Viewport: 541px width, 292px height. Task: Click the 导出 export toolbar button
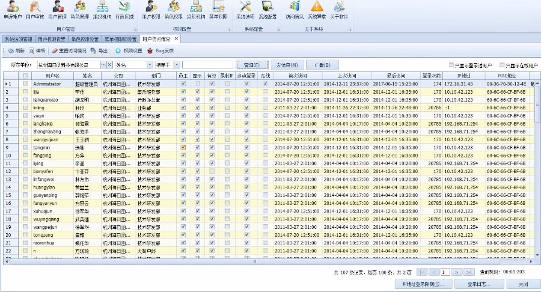coord(99,50)
